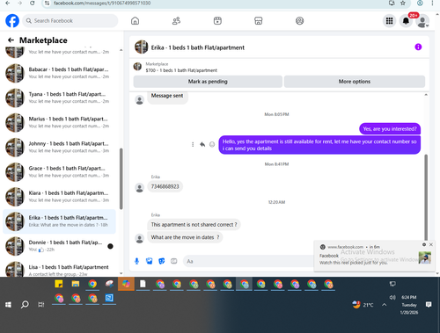Click the browser address bar URL
Viewport: 440px width, 333px height.
click(x=102, y=3)
